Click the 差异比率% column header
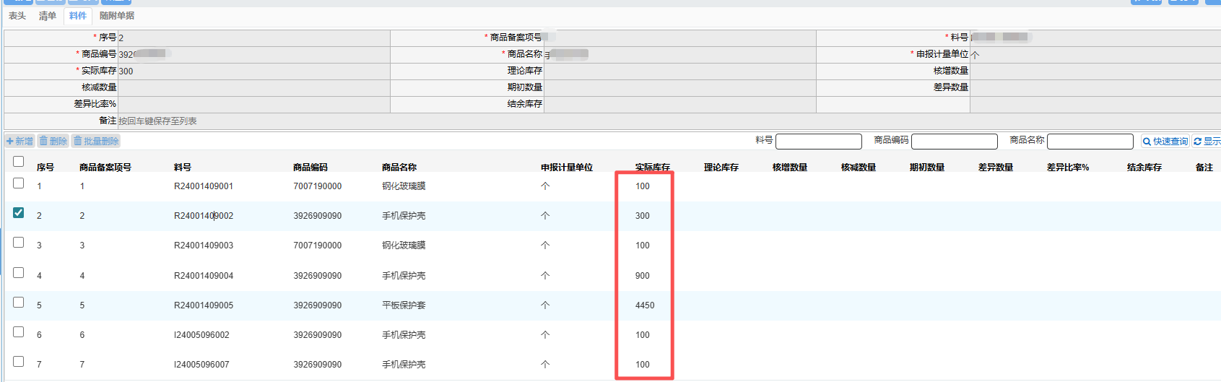Image resolution: width=1221 pixels, height=382 pixels. pyautogui.click(x=1068, y=168)
